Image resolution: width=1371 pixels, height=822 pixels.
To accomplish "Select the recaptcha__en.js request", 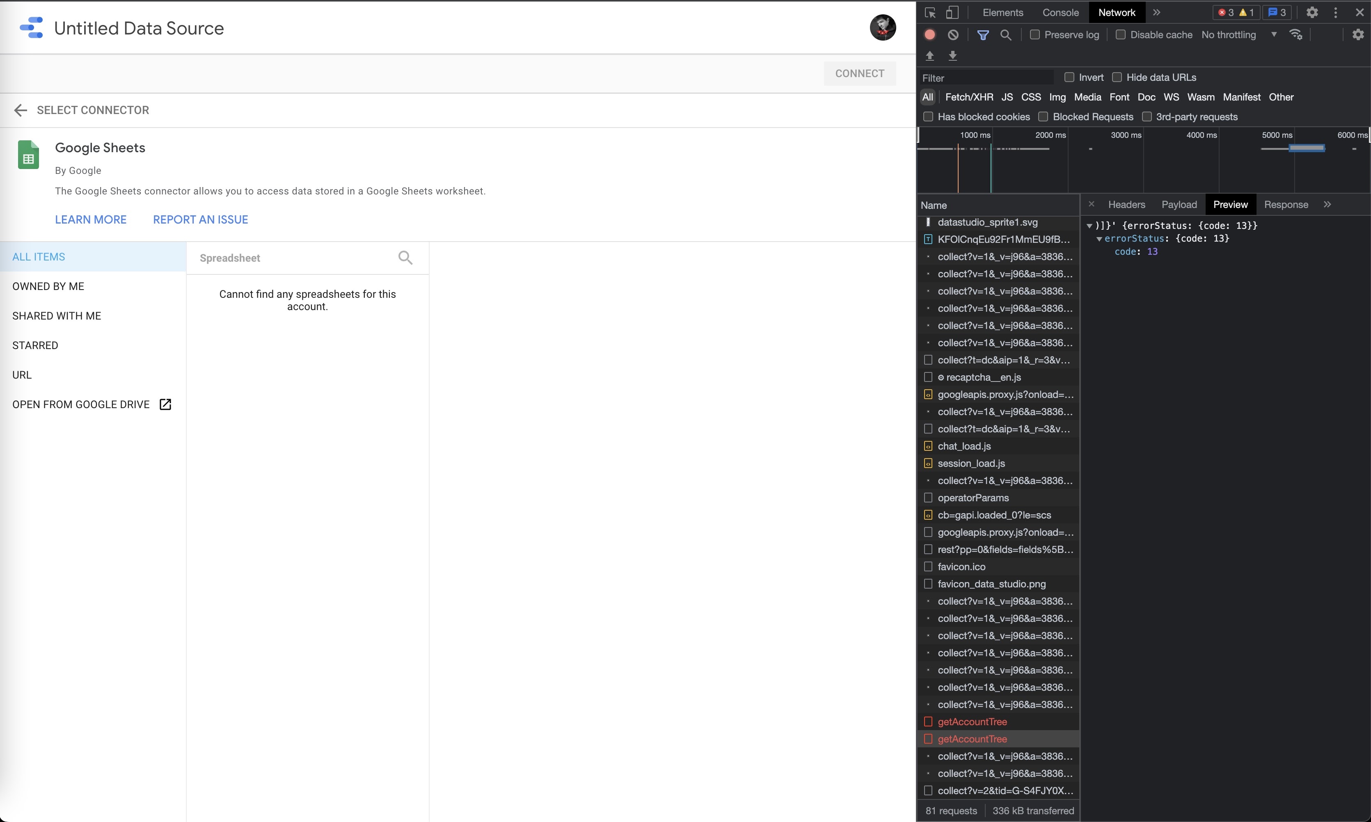I will pos(998,377).
